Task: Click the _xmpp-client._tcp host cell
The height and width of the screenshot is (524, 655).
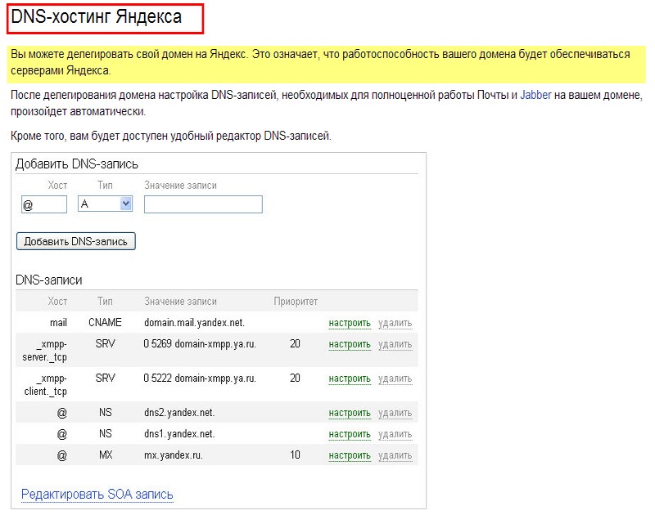Action: pyautogui.click(x=46, y=385)
